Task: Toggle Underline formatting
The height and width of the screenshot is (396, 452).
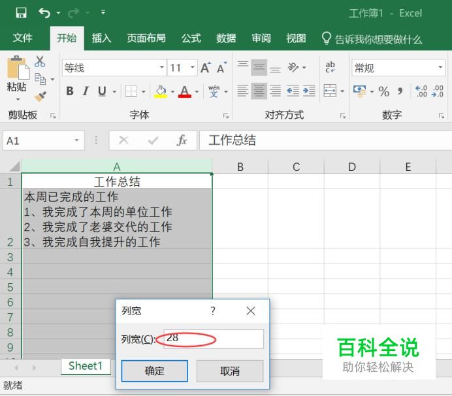Action: point(102,91)
